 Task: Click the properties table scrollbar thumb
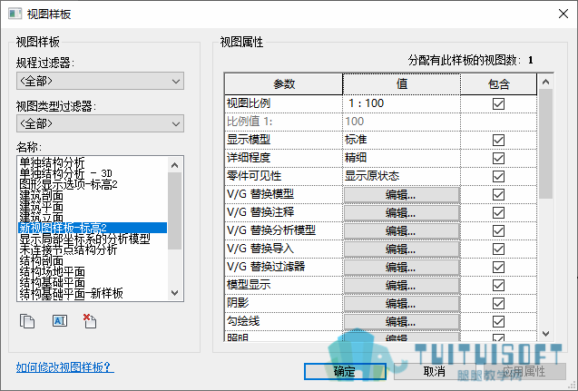click(x=545, y=143)
